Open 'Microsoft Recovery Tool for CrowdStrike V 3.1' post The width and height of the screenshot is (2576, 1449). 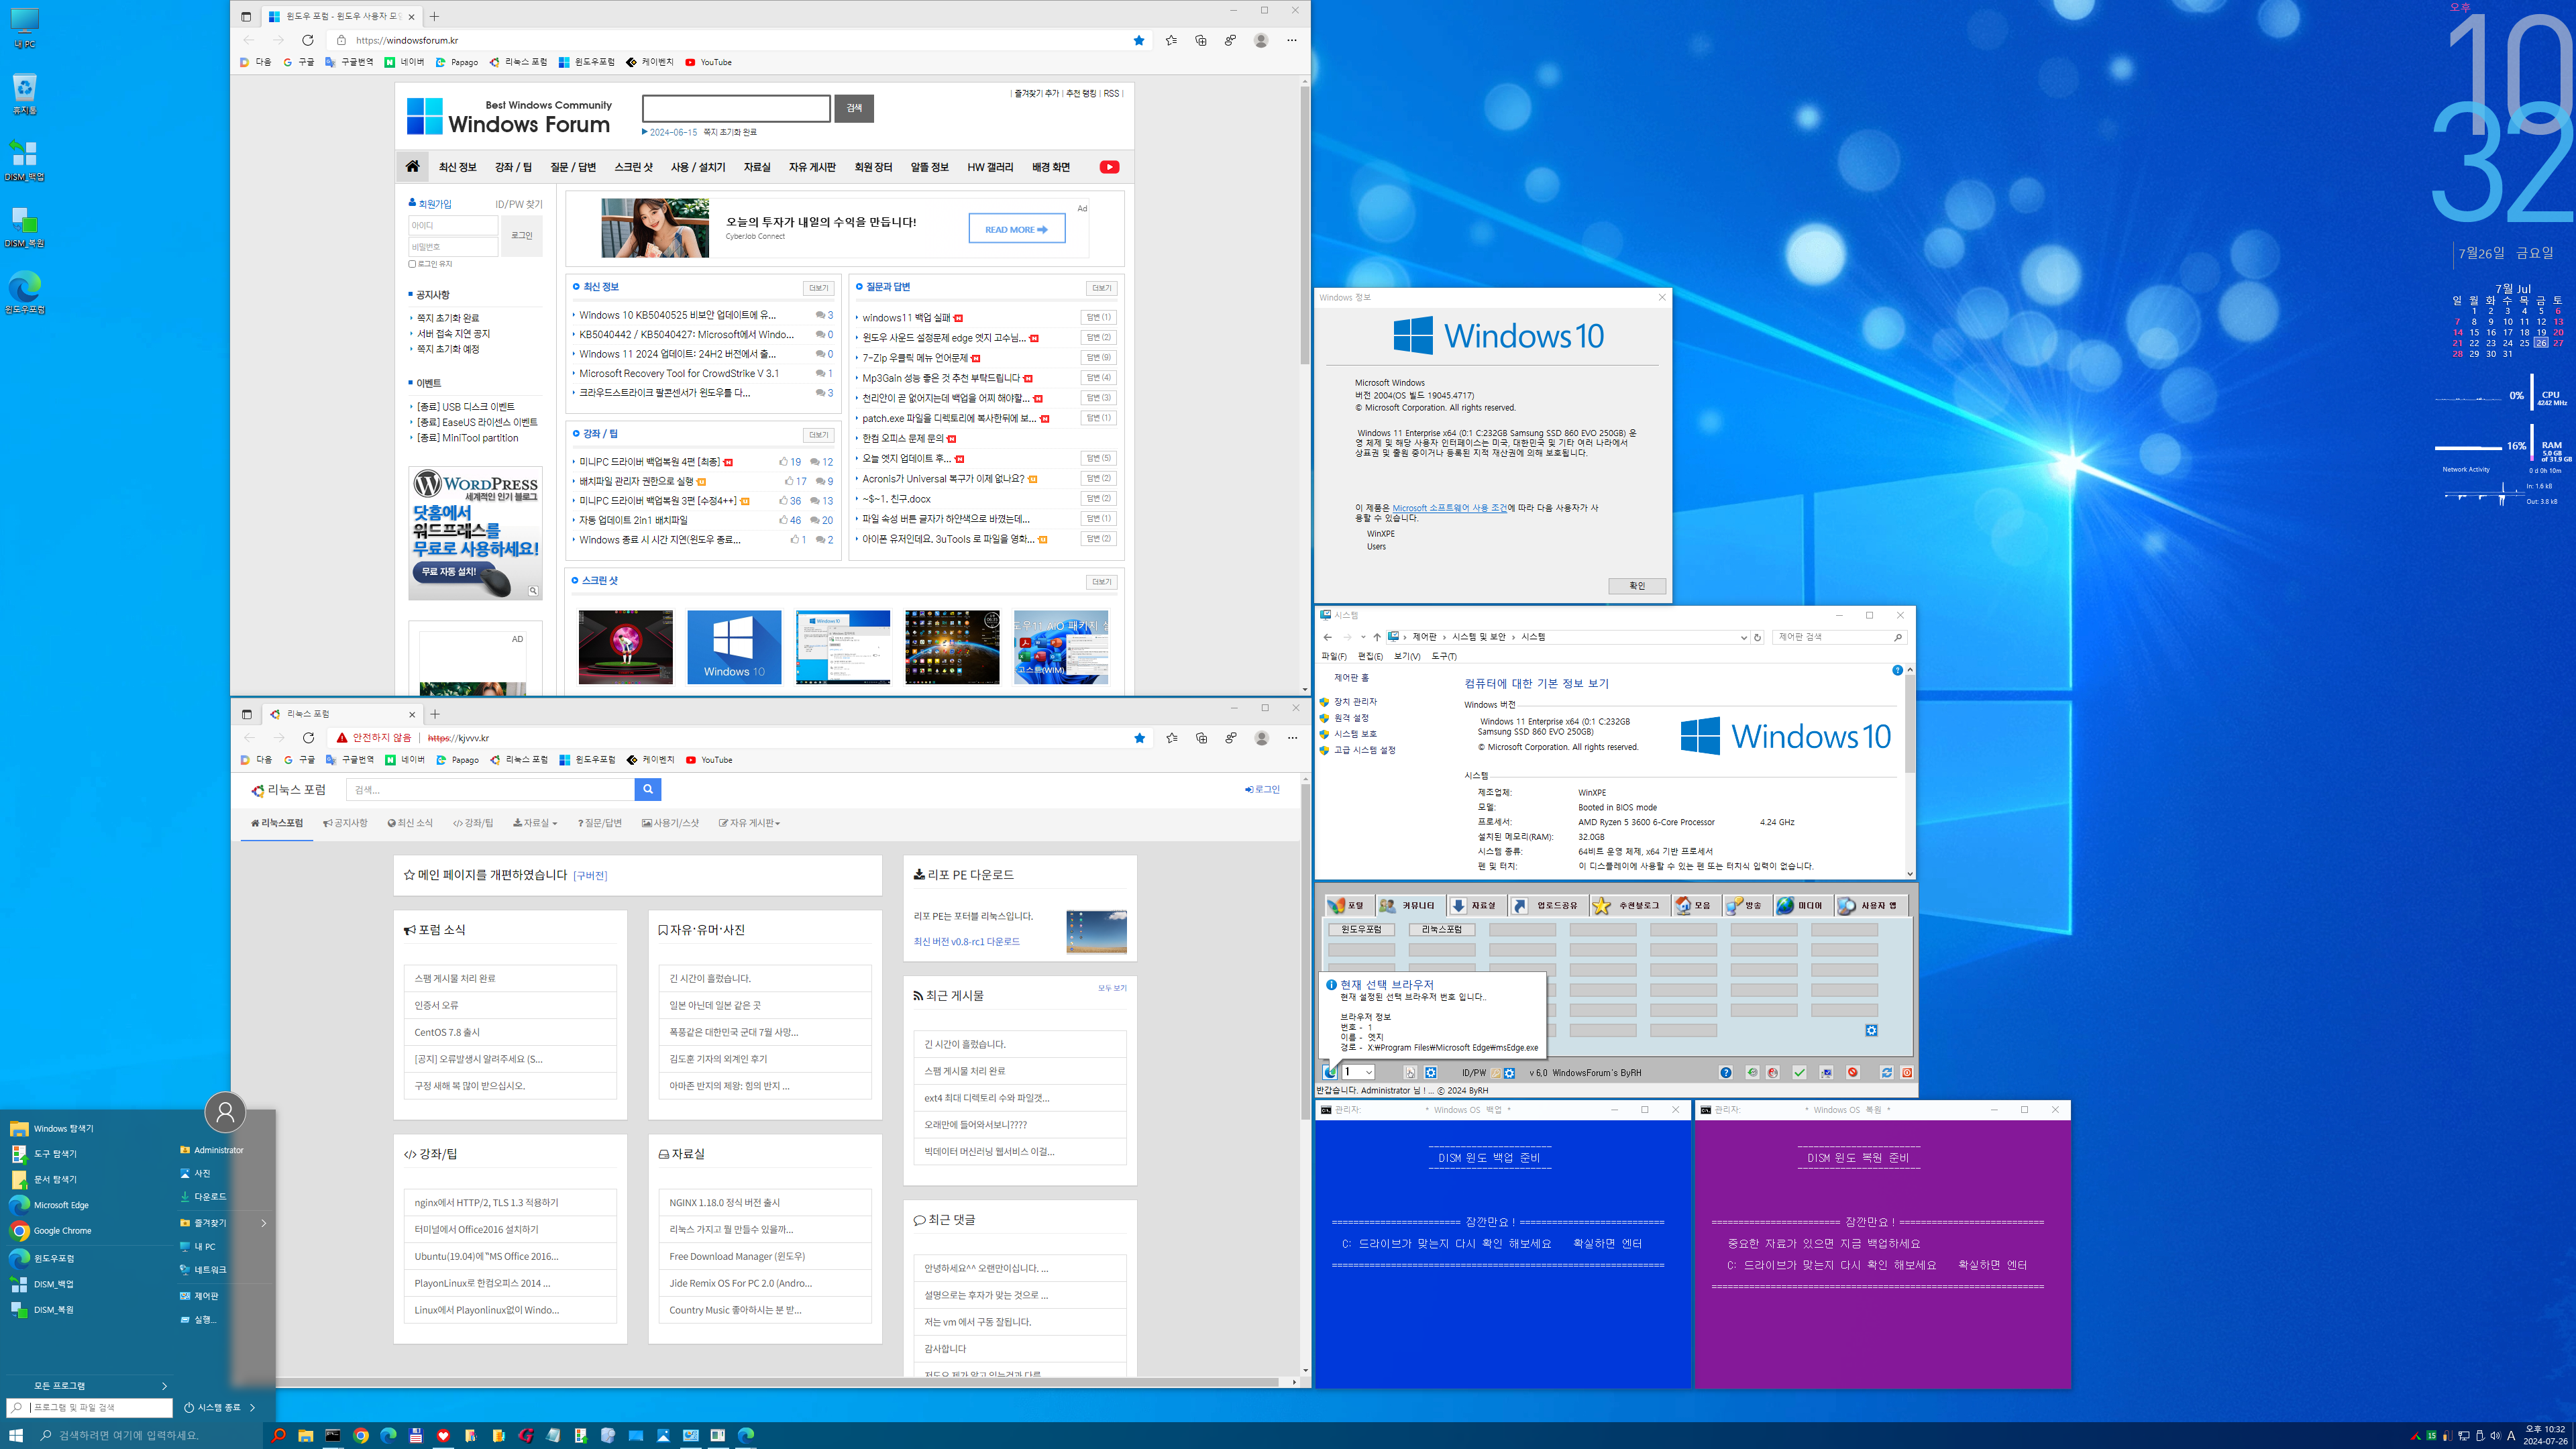679,373
